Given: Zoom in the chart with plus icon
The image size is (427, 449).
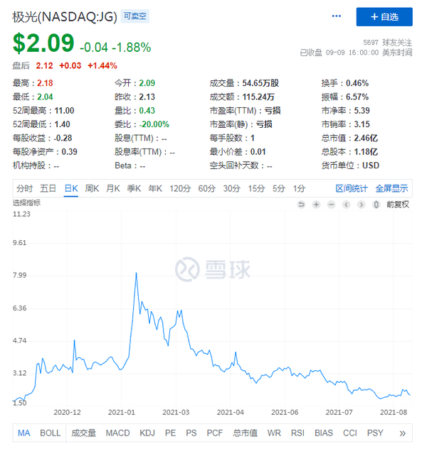Looking at the screenshot, I should click(x=316, y=205).
